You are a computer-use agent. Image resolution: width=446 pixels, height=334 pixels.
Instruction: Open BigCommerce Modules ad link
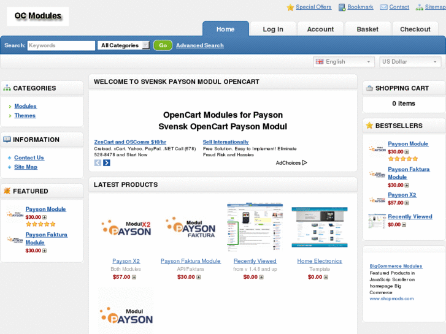(396, 267)
